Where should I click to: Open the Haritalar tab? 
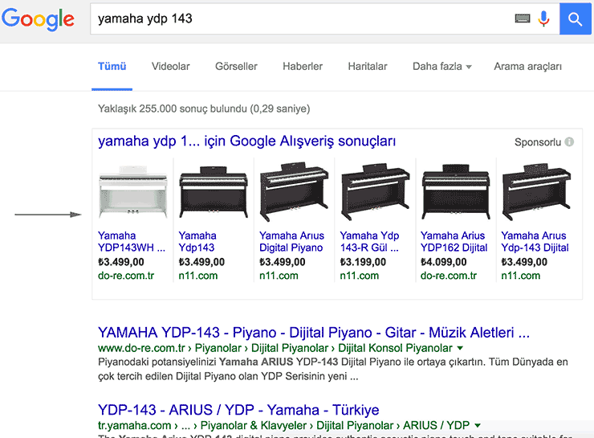pyautogui.click(x=368, y=67)
